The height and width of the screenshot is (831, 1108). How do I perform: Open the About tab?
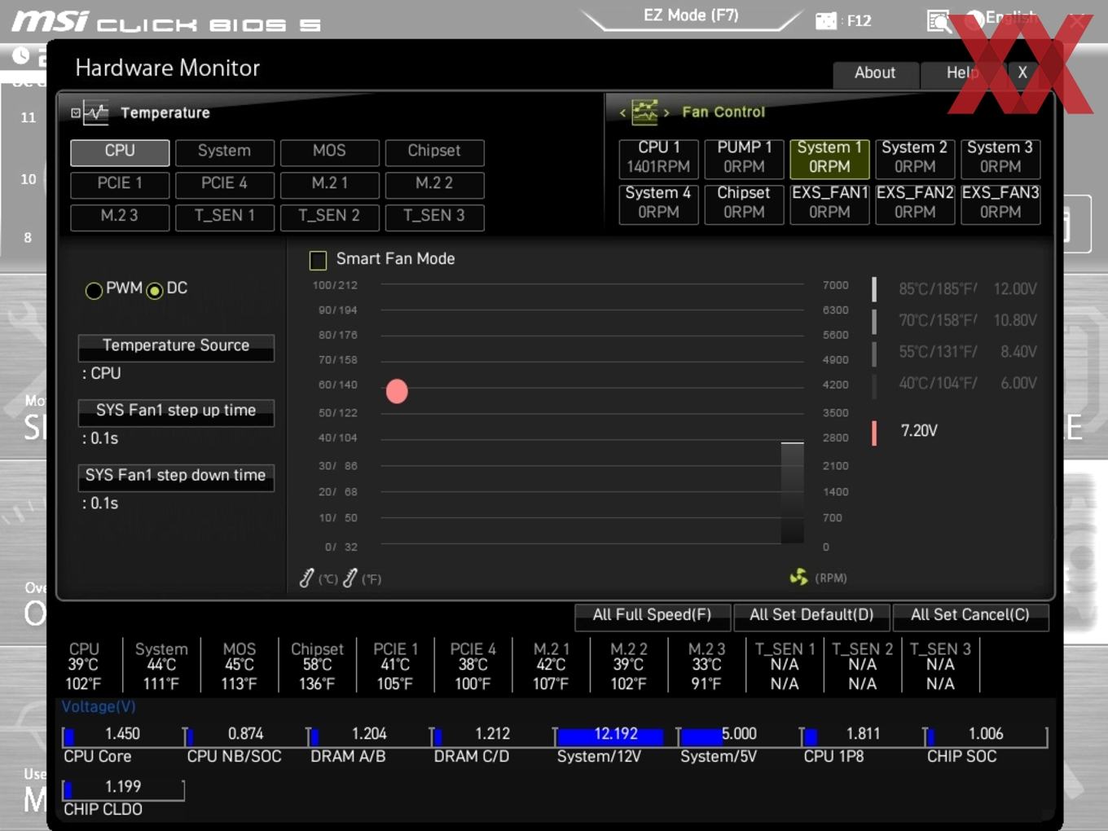coord(875,74)
